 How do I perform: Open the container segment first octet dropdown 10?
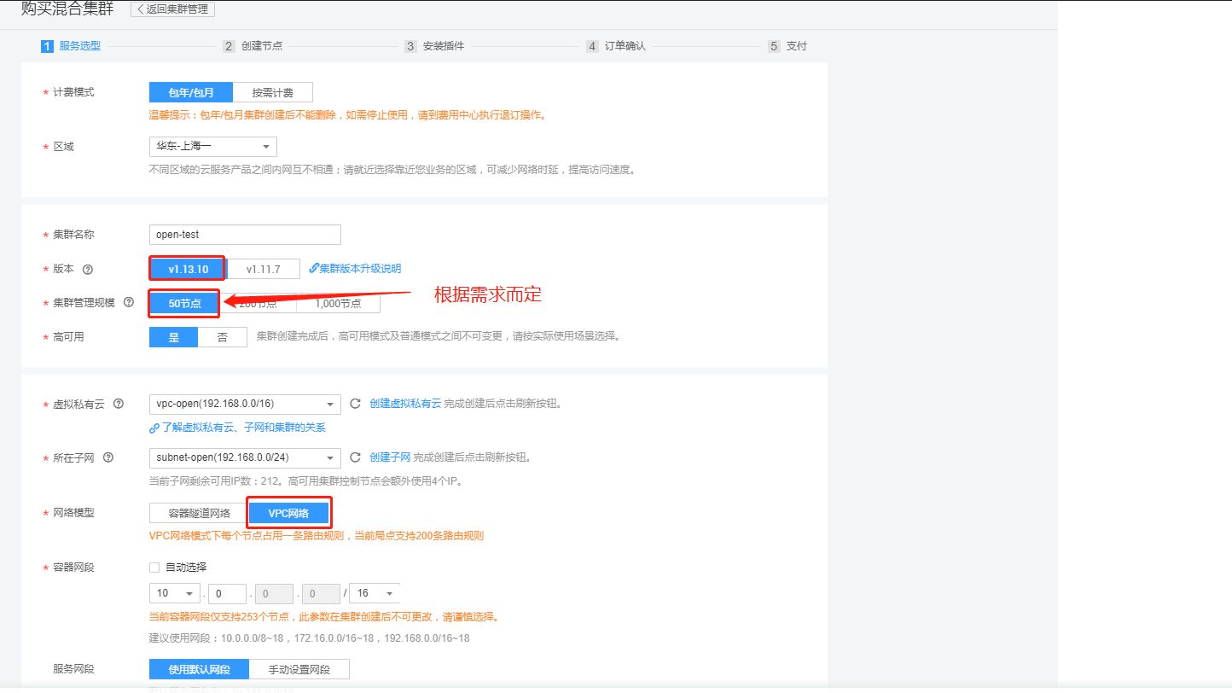pyautogui.click(x=175, y=593)
